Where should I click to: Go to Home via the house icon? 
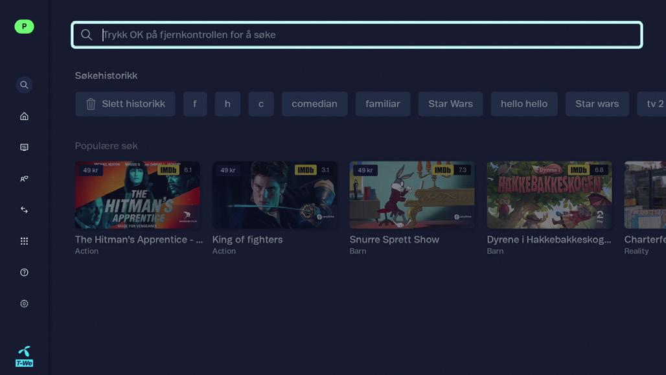24,116
